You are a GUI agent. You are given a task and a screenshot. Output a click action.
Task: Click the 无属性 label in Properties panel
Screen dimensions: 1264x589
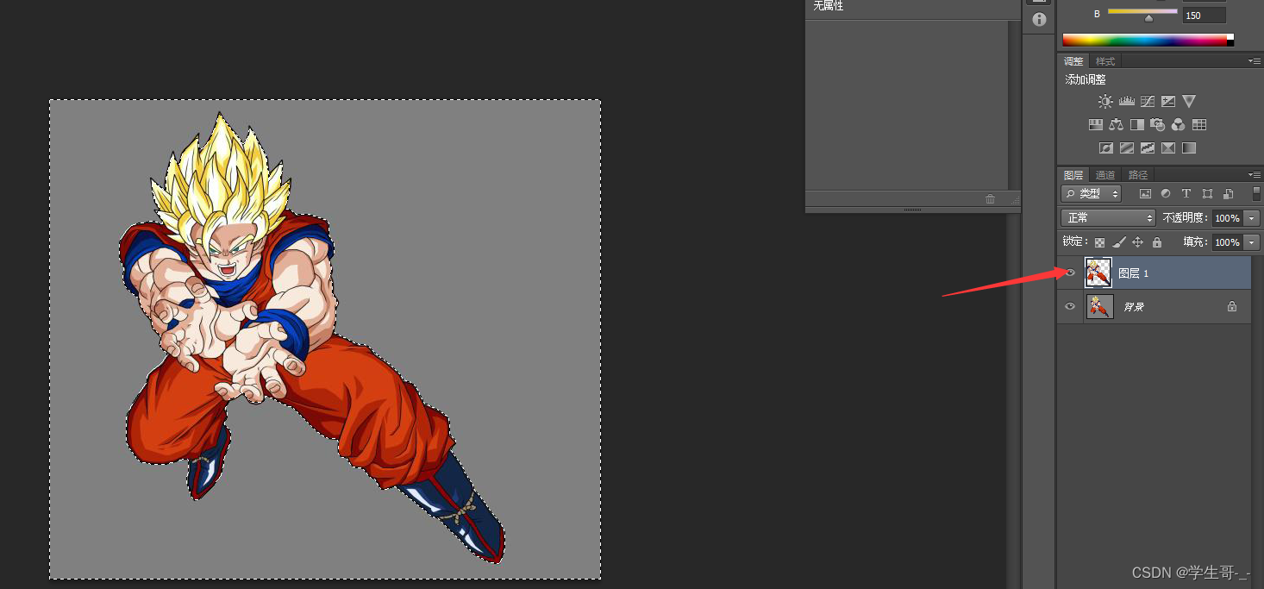point(829,6)
